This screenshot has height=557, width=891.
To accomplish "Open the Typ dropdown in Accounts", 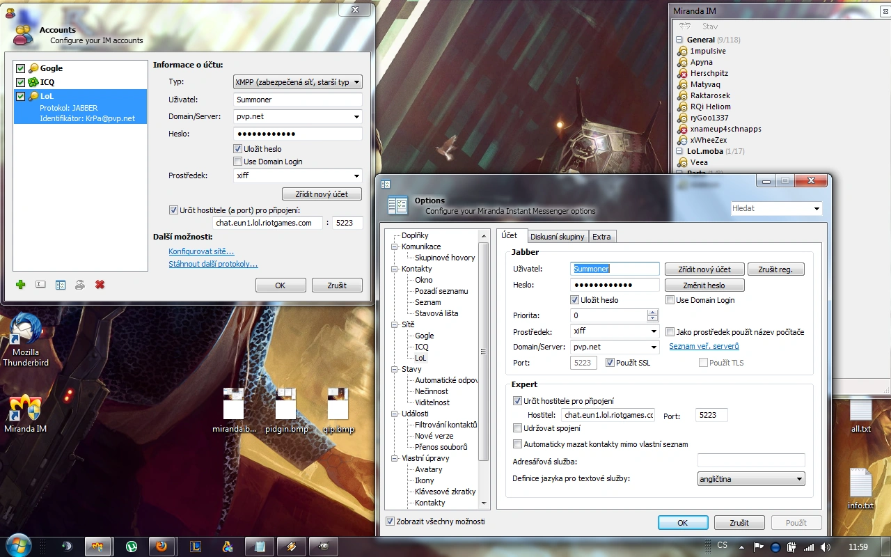I will pos(298,82).
